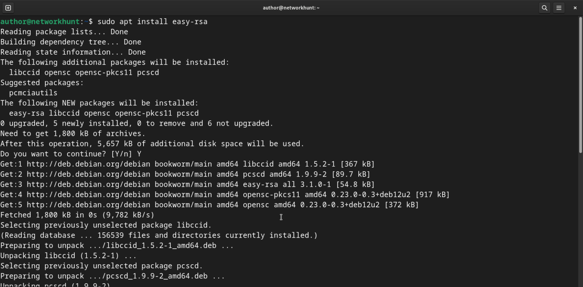Click the green author@networkhunt prompt text
Viewport: 583px width, 287px height.
[x=40, y=21]
